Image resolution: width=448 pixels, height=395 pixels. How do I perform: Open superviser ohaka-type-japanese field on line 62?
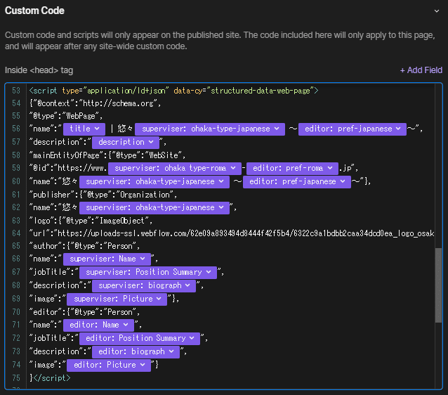[154, 207]
